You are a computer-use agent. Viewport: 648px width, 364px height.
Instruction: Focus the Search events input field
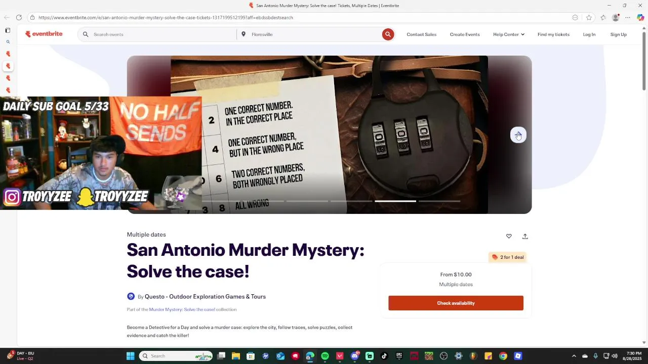(157, 34)
